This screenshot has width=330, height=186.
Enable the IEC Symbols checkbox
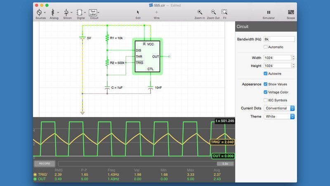point(266,100)
